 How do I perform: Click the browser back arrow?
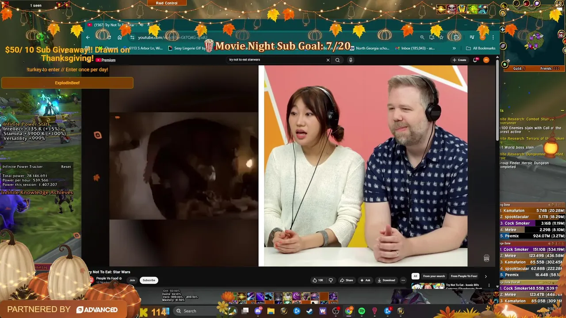(88, 38)
